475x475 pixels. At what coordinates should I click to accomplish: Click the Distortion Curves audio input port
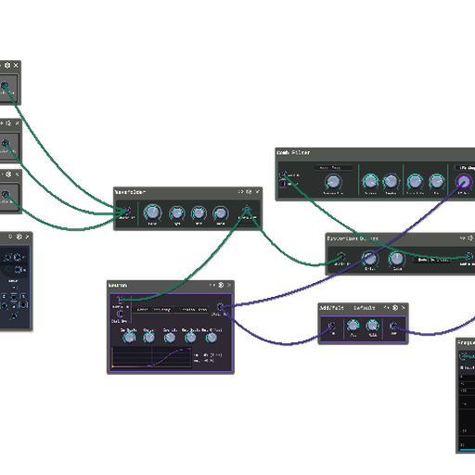(x=340, y=256)
